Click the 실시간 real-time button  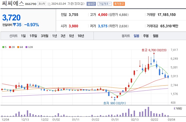tap(91, 4)
